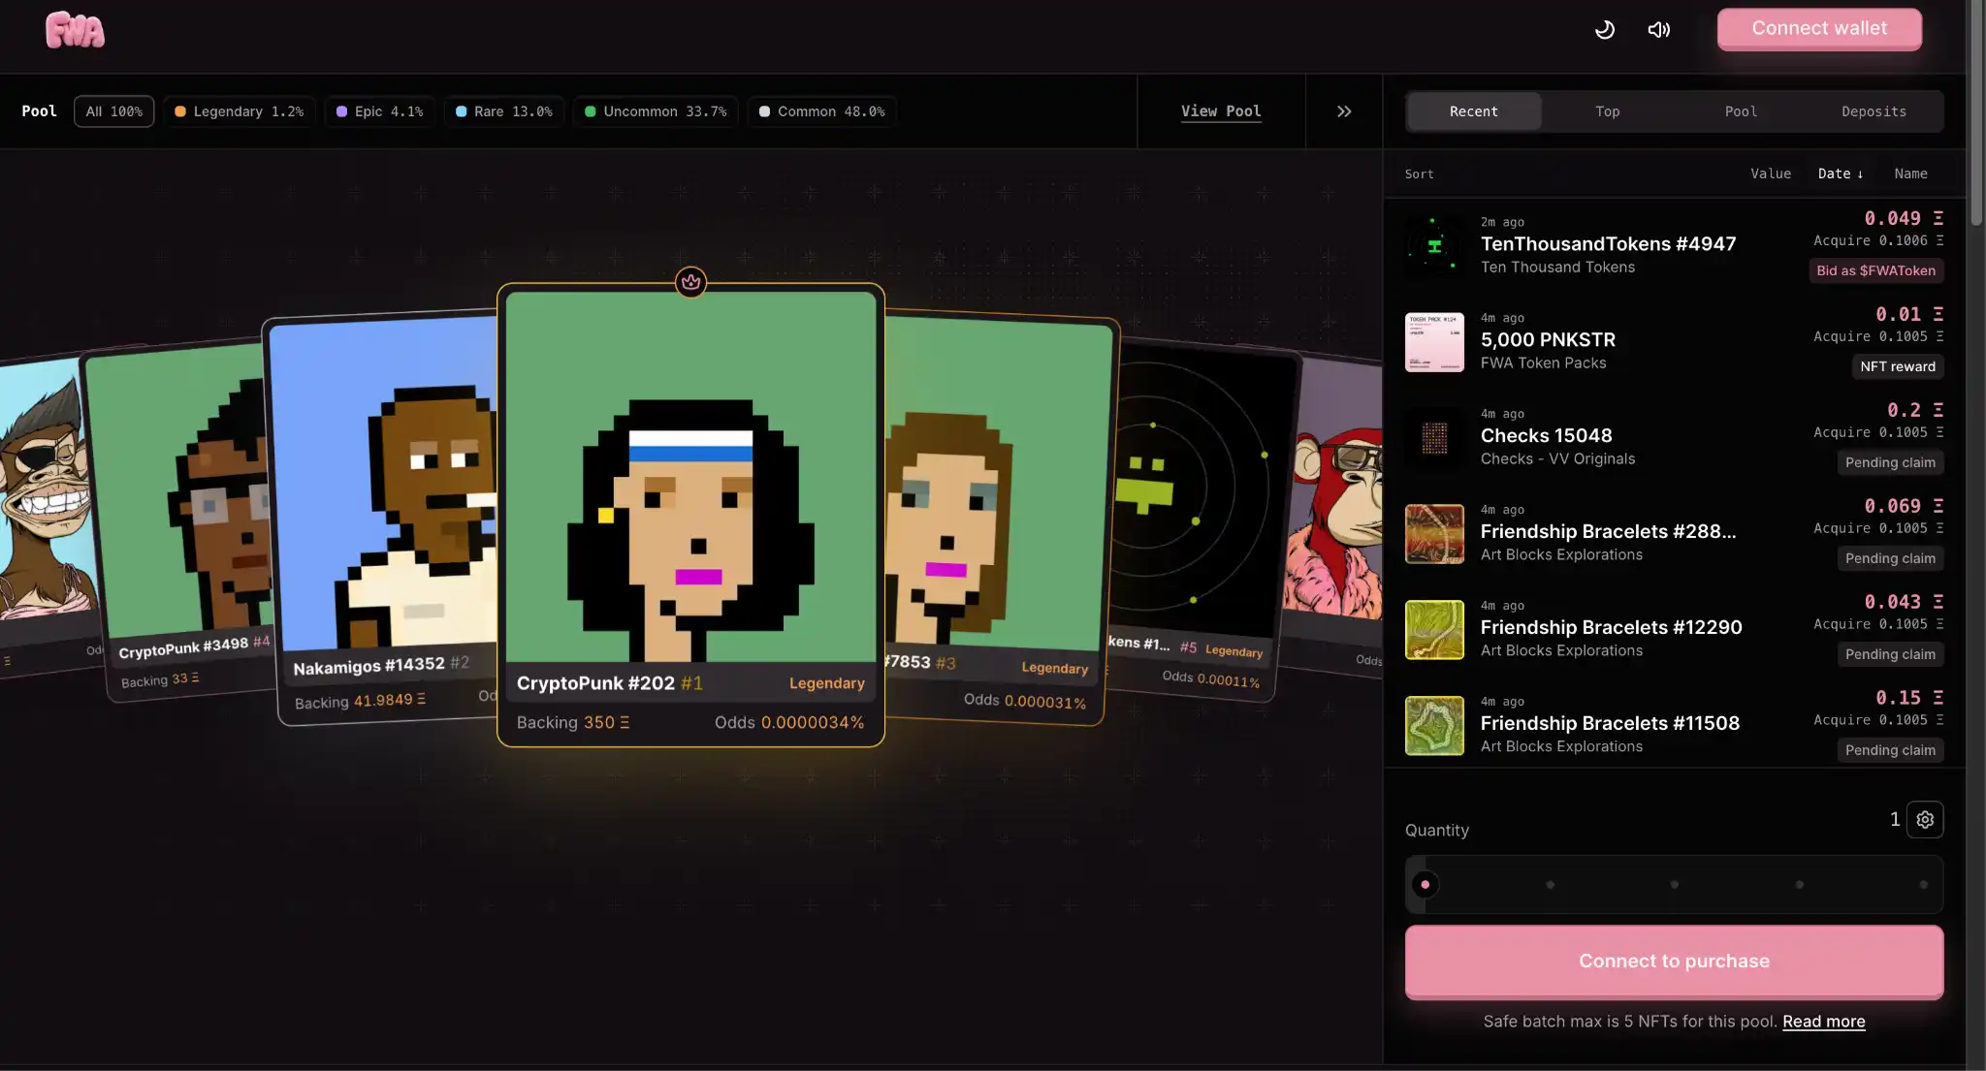Click Connect wallet button
The height and width of the screenshot is (1071, 1986).
[x=1819, y=29]
